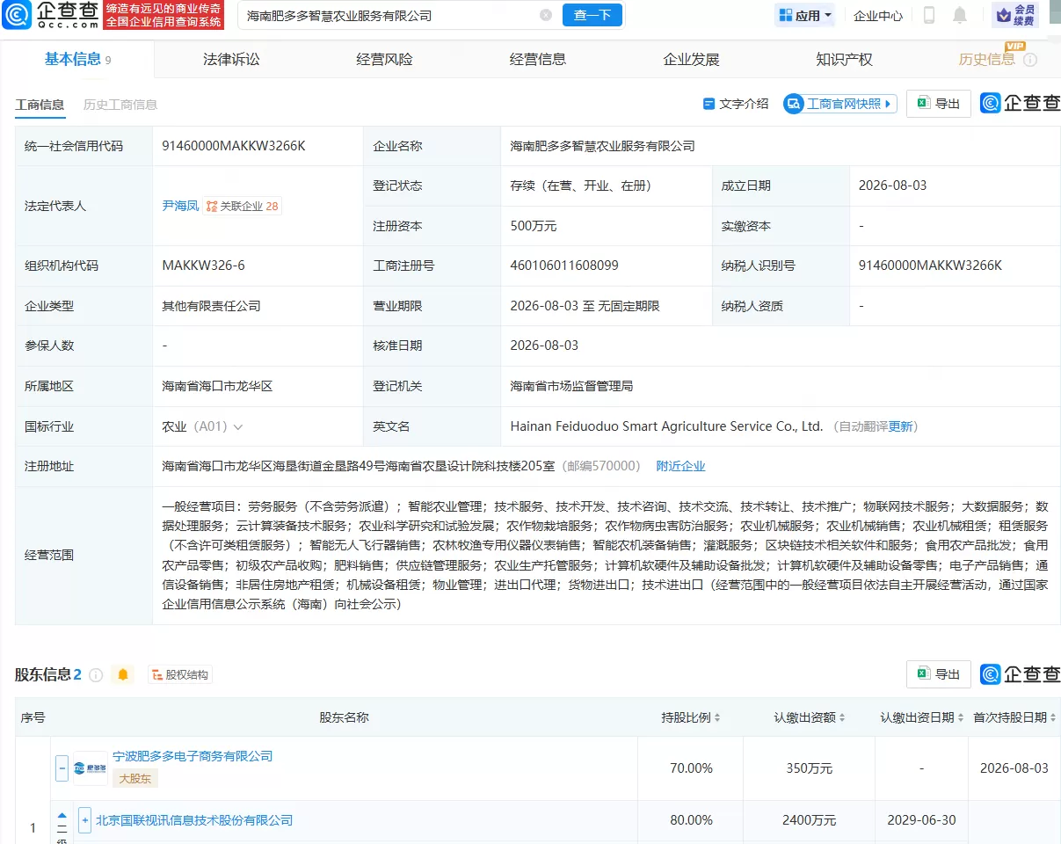Image resolution: width=1061 pixels, height=844 pixels.
Task: Click the 70.00% shareholding value
Action: coord(691,768)
